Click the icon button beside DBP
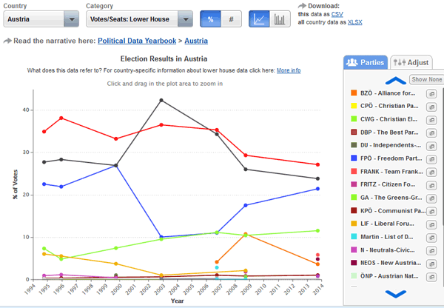This screenshot has height=308, width=444. 431,133
